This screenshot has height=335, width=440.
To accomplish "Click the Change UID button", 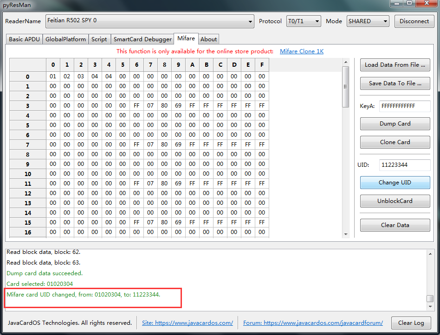I will click(x=395, y=183).
